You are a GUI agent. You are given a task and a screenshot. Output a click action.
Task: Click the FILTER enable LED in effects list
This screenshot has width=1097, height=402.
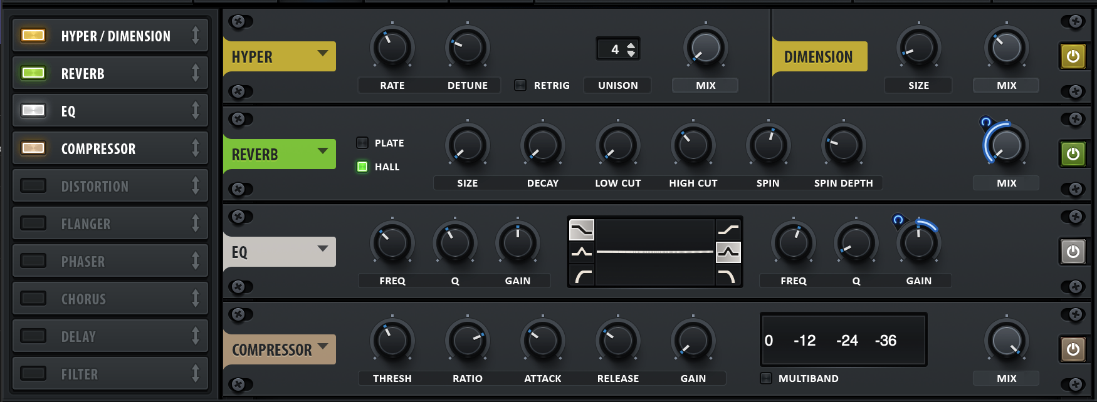[x=33, y=373]
